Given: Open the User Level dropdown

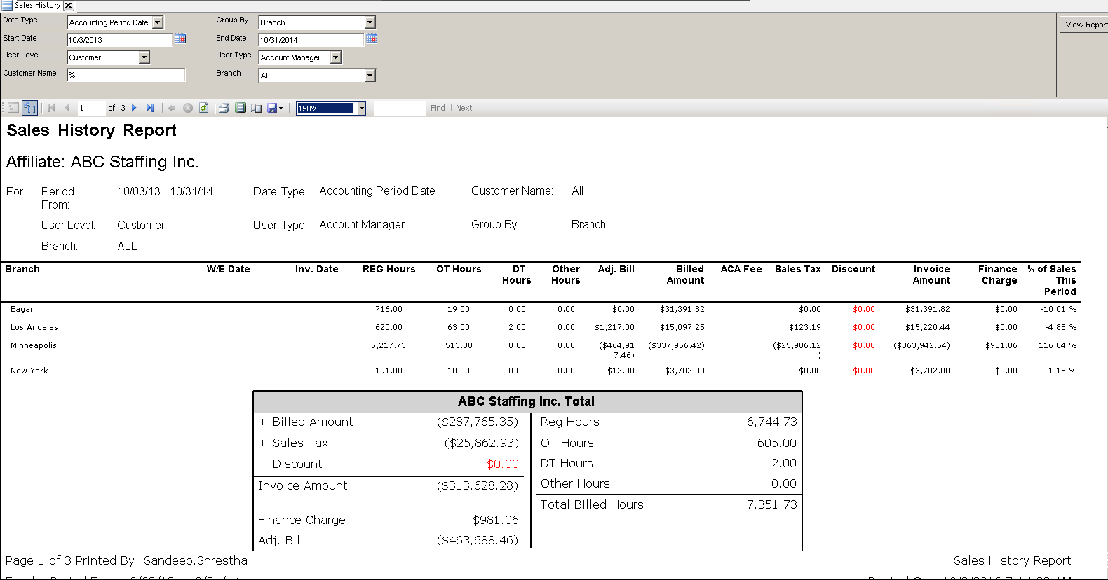Looking at the screenshot, I should click(x=144, y=57).
